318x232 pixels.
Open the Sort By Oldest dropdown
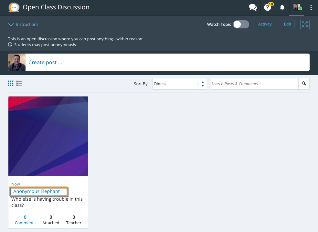point(175,84)
